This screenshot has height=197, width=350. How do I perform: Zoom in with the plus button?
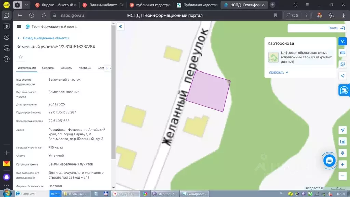pyautogui.click(x=342, y=165)
